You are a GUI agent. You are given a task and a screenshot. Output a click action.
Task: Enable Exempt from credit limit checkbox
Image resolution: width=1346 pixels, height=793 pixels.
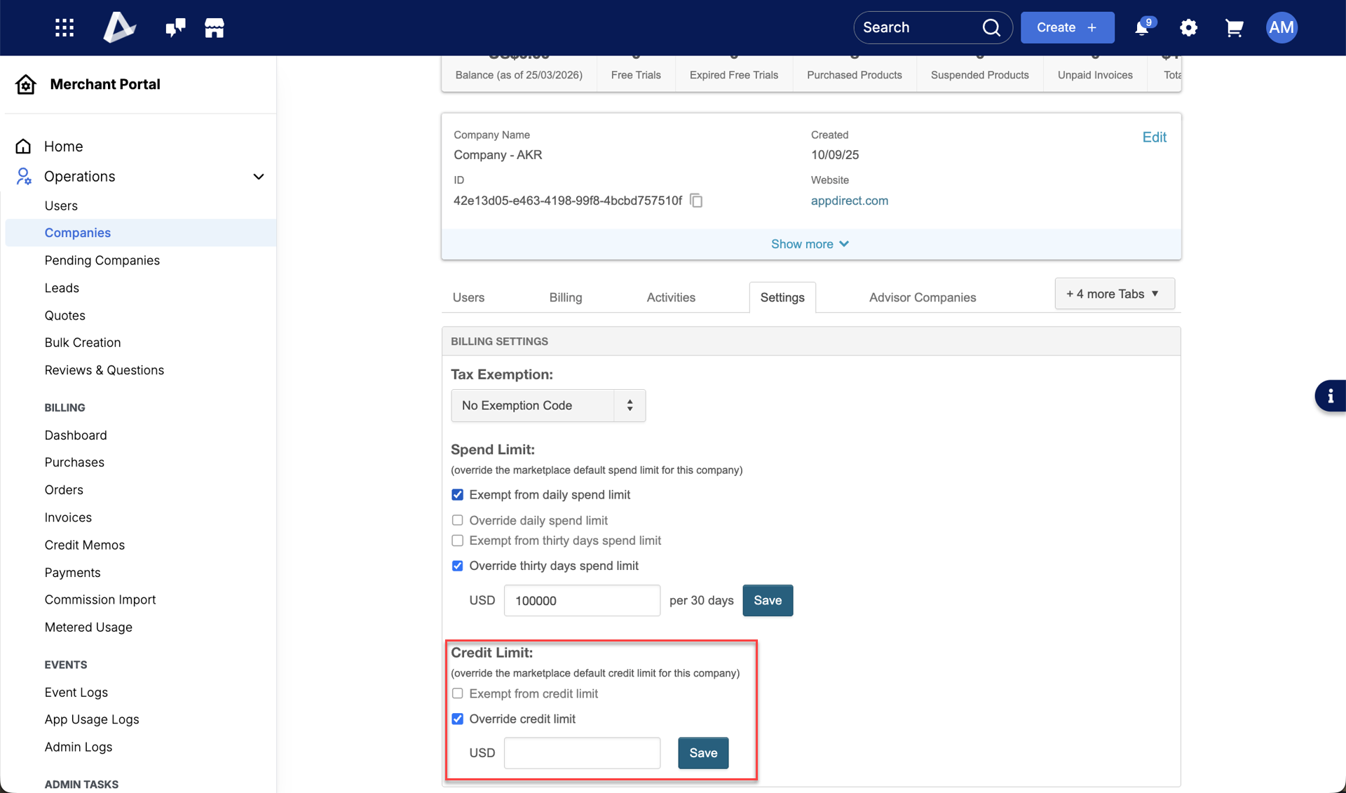click(458, 693)
